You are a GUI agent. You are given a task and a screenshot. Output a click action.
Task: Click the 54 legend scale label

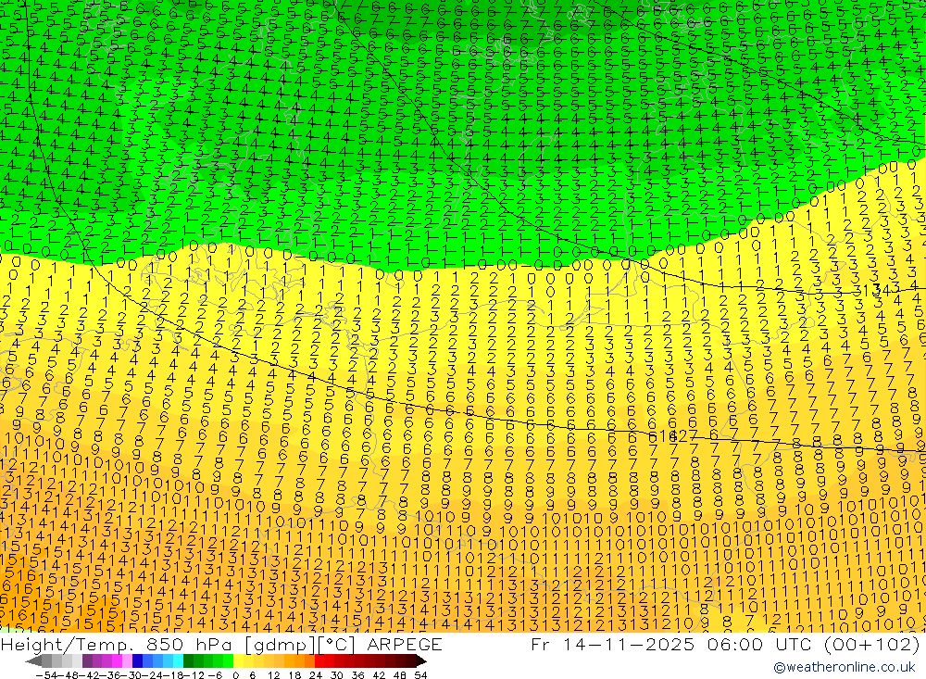click(420, 675)
